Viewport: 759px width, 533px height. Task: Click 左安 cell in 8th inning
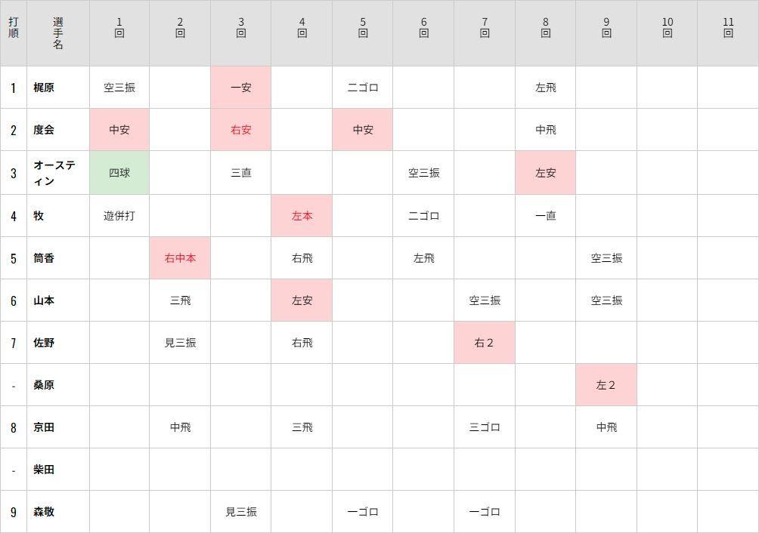(545, 173)
